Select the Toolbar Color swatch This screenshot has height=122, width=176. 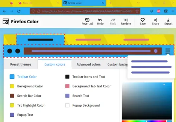click(x=12, y=77)
